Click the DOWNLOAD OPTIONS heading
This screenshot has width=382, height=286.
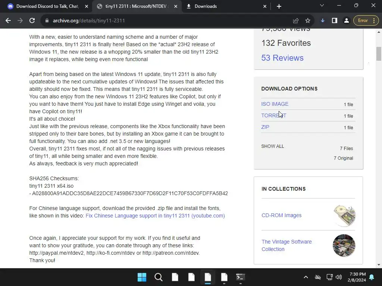click(x=289, y=89)
